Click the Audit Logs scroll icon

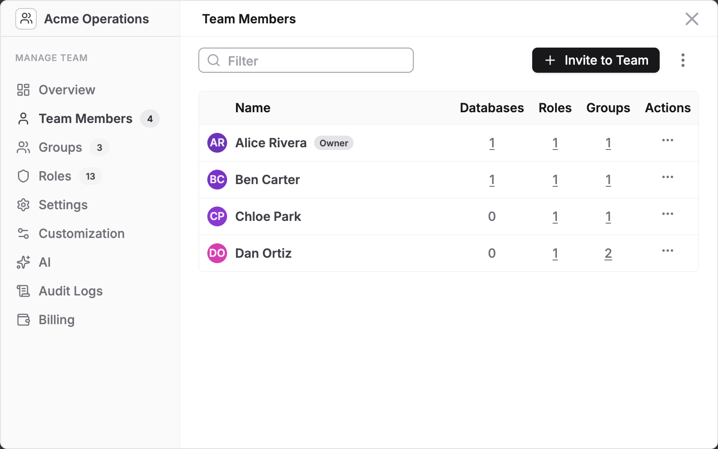(23, 291)
